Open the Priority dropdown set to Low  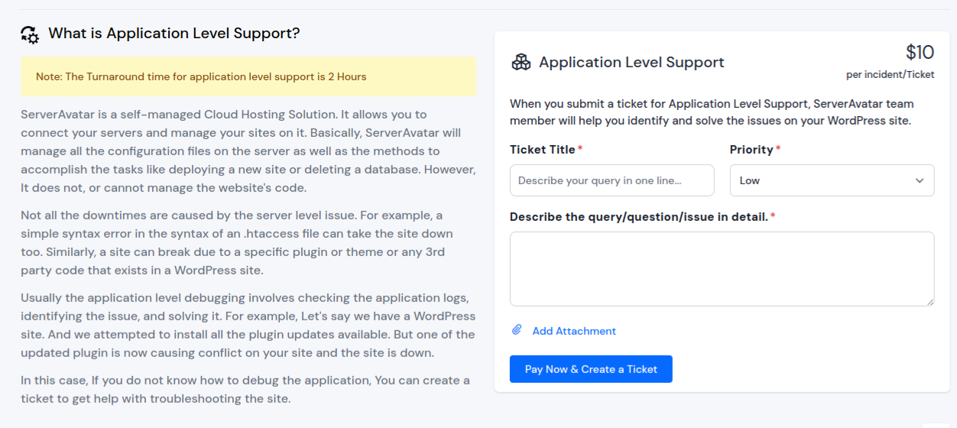[832, 180]
